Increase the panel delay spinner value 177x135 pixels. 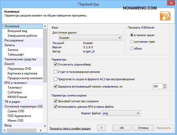click(x=165, y=85)
